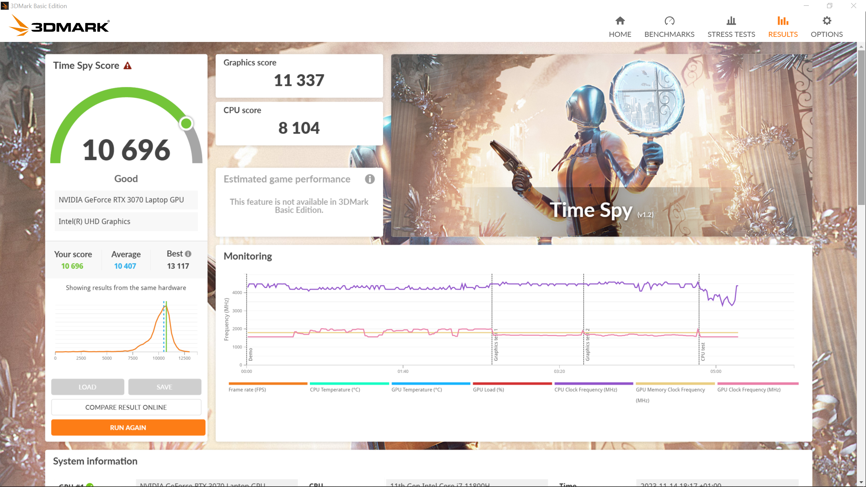This screenshot has height=487, width=866.
Task: Click the red warning triangle beside Time Spy Score
Action: pos(128,66)
